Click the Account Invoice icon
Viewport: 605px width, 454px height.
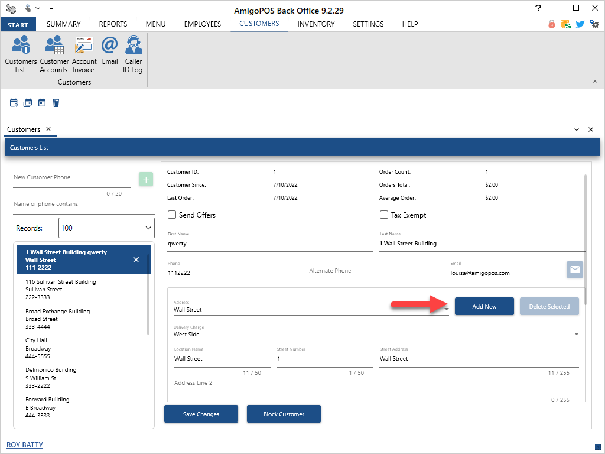tap(84, 54)
